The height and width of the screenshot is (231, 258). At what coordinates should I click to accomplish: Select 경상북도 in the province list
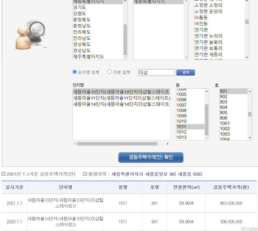[98, 44]
